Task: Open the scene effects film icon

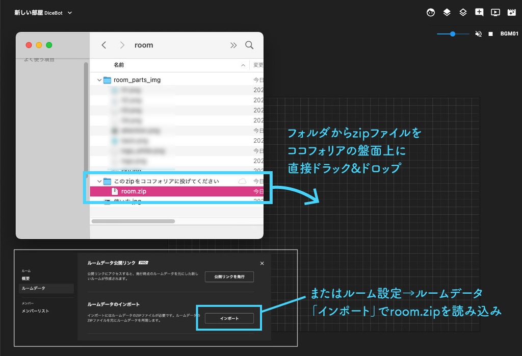Action: (x=512, y=12)
